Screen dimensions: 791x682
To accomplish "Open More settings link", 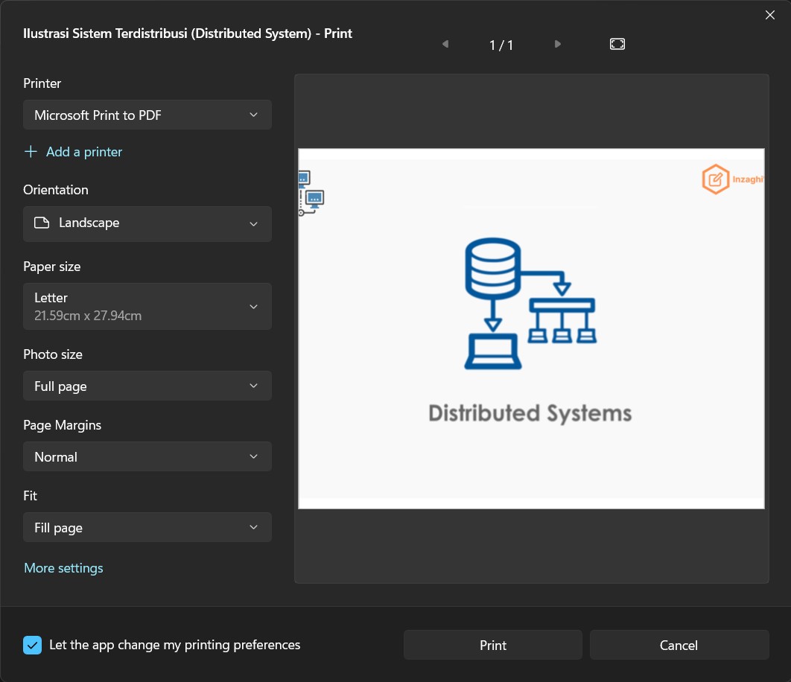I will tap(63, 568).
